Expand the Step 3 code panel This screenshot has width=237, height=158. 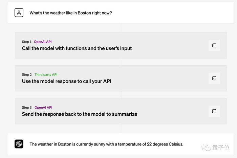(214, 111)
